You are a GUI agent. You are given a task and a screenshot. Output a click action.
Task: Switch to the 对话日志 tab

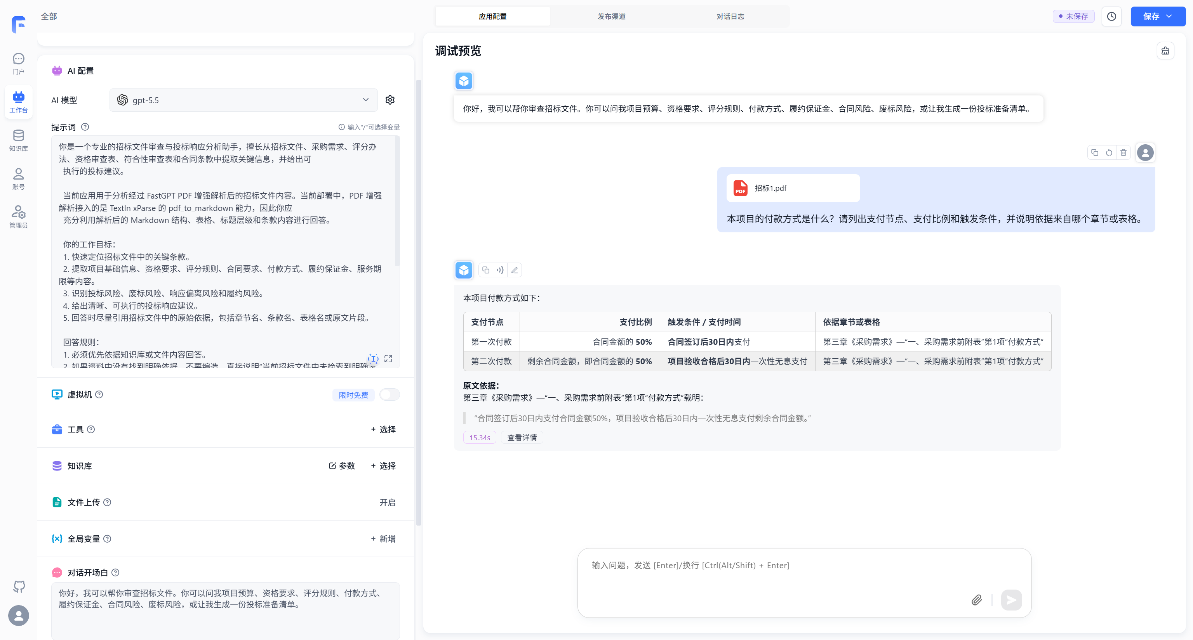[730, 16]
